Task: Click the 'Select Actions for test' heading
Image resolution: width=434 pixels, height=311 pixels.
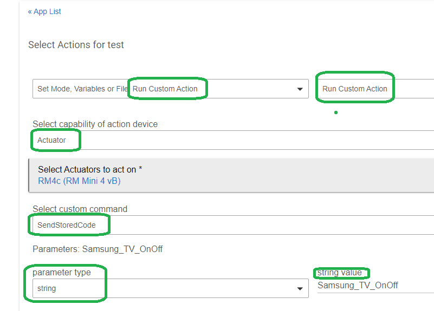Action: [x=76, y=45]
